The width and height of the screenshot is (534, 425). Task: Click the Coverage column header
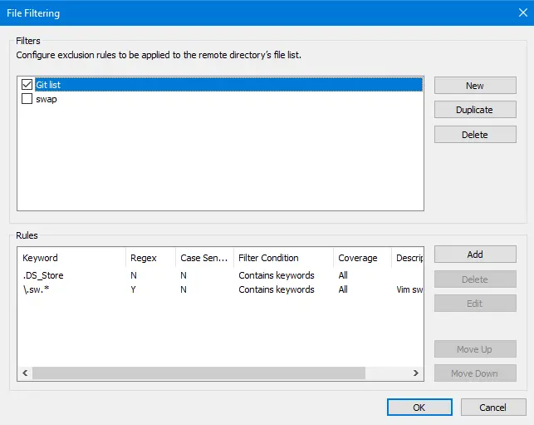pos(361,258)
